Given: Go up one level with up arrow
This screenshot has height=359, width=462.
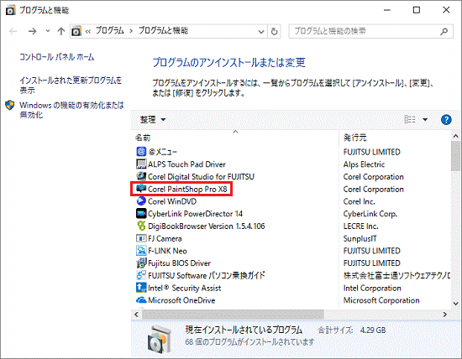Looking at the screenshot, I should click(x=61, y=31).
